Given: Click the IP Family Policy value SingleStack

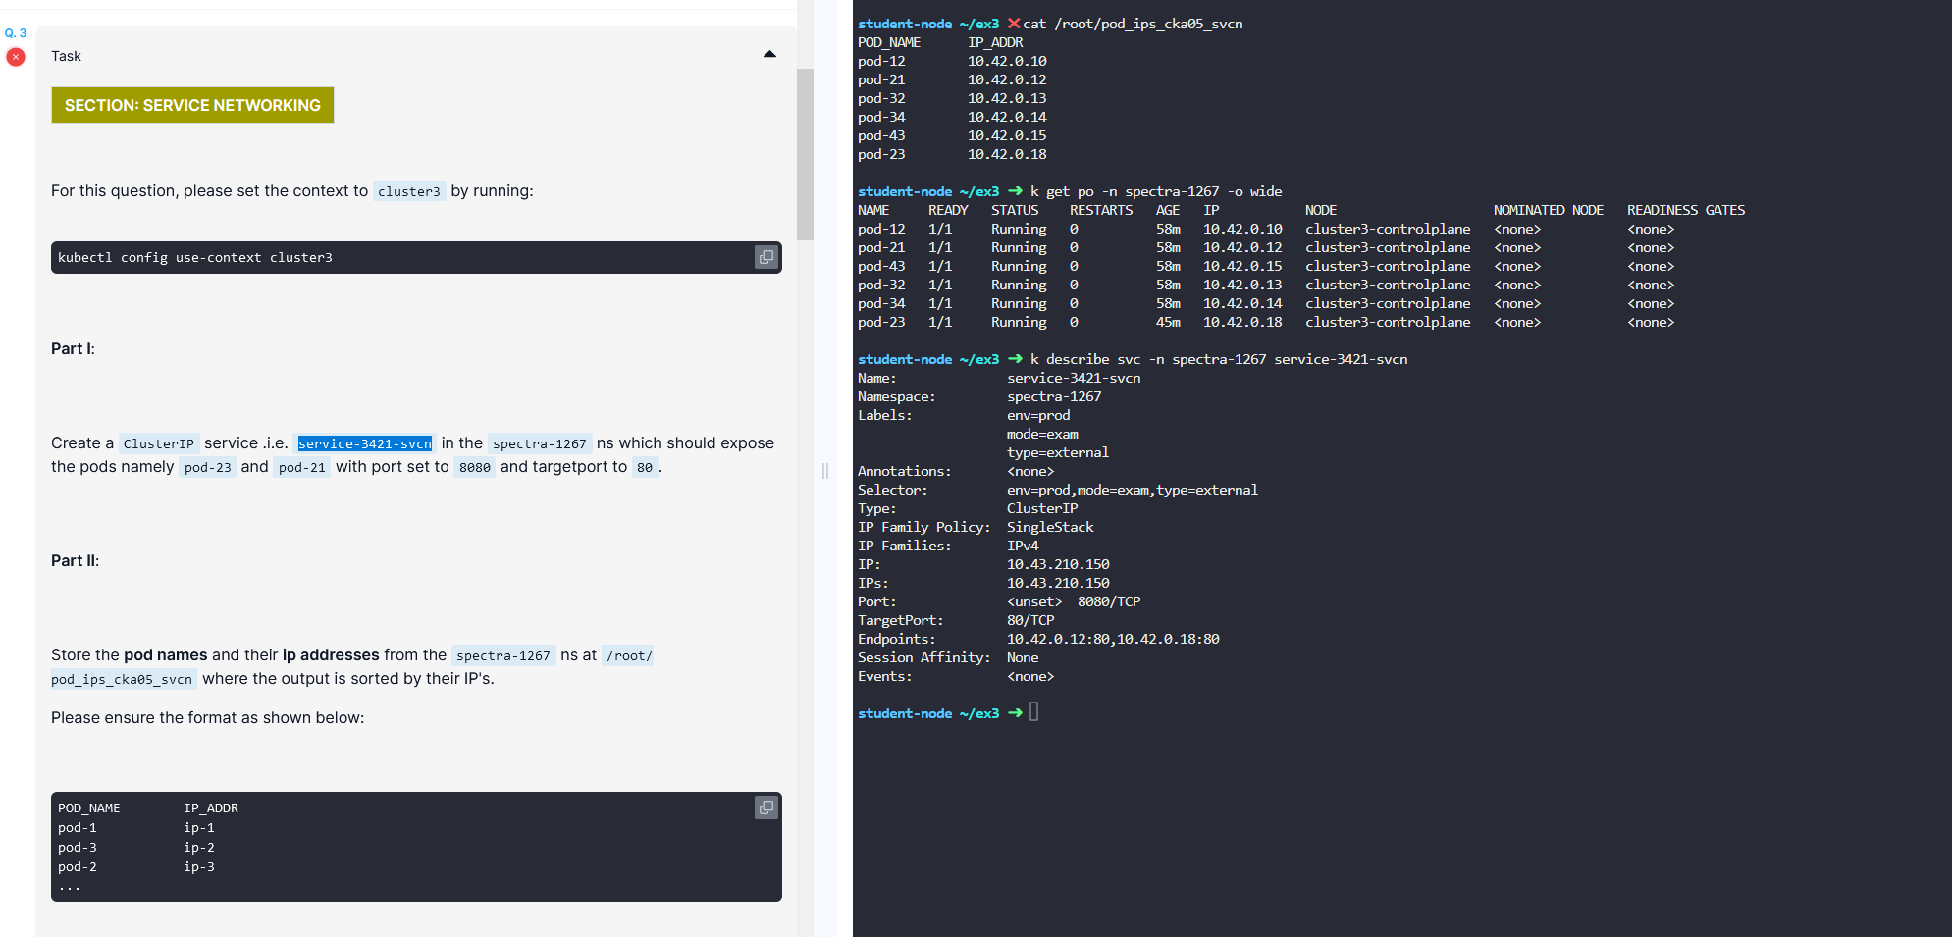Looking at the screenshot, I should click(1050, 527).
